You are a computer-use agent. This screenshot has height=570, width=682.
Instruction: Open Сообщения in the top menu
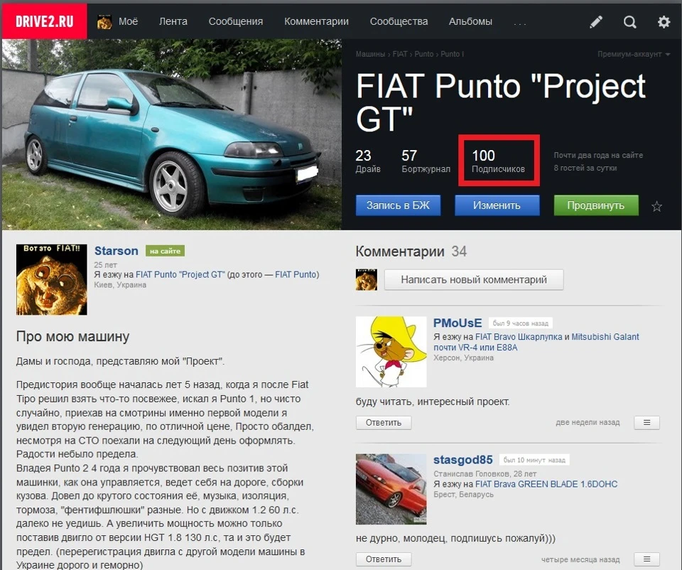coord(236,21)
